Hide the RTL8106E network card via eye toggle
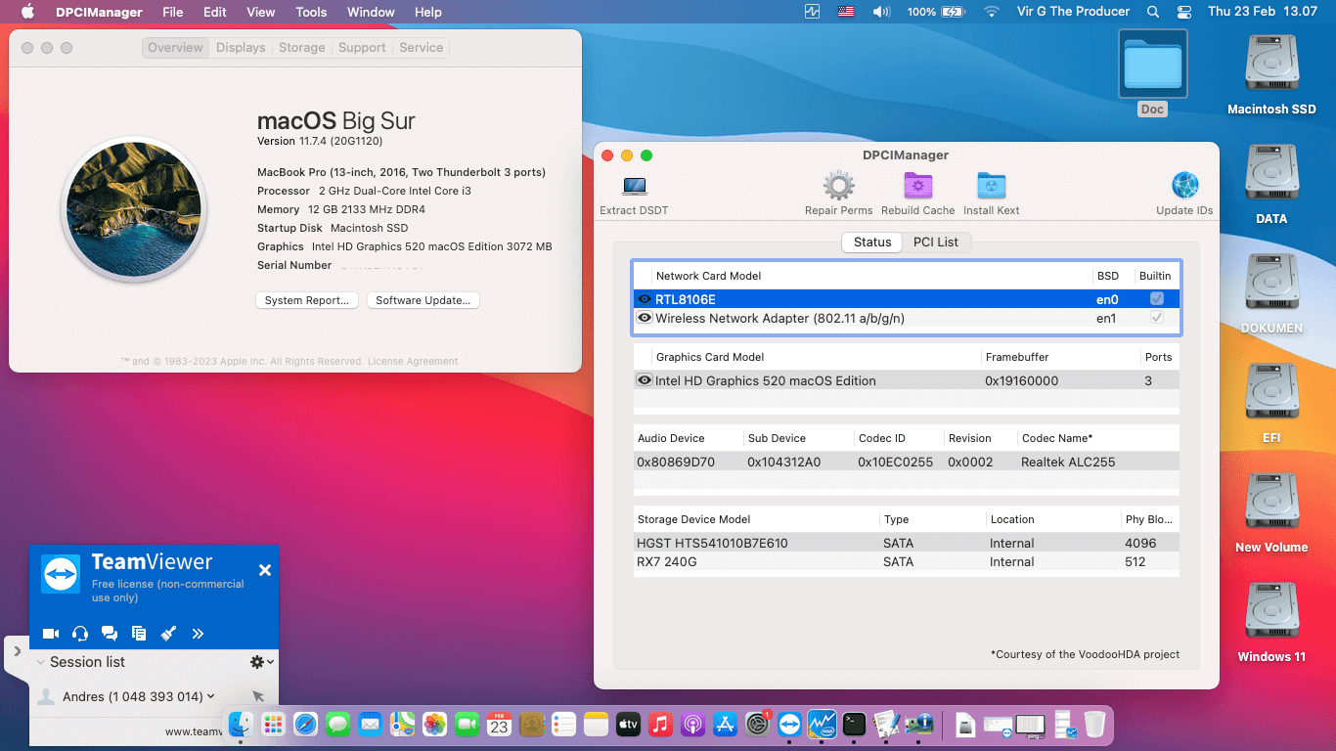 coord(645,299)
